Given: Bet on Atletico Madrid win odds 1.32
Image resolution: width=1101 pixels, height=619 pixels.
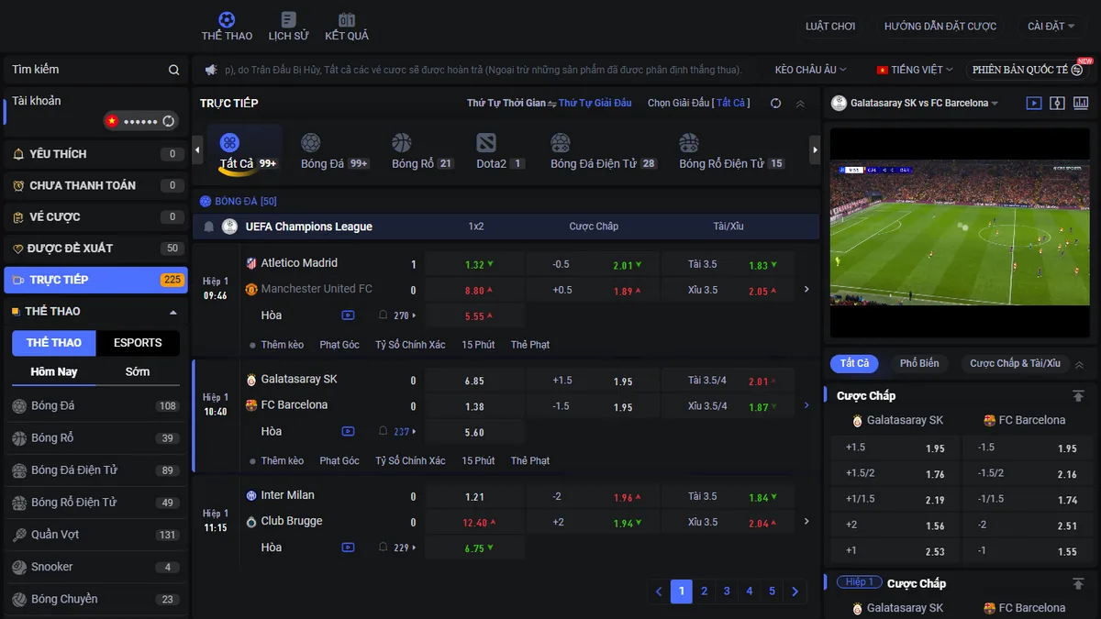Looking at the screenshot, I should [474, 264].
